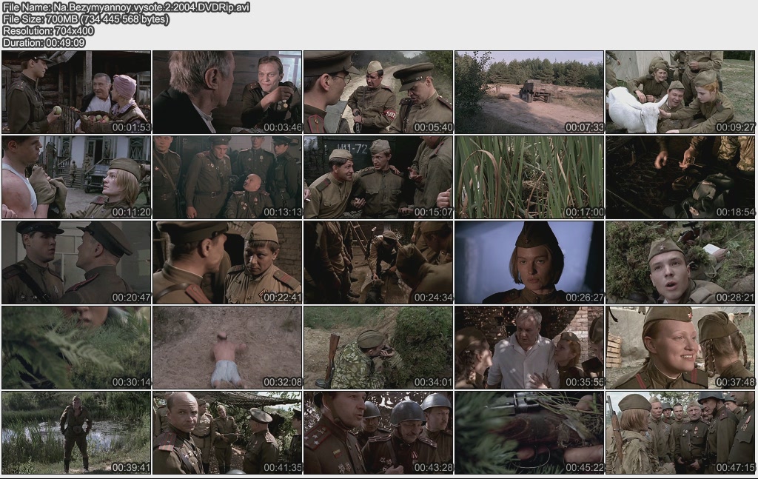View the final frame timestamped 00:47:15
Viewport: 758px width, 479px height.
(680, 432)
